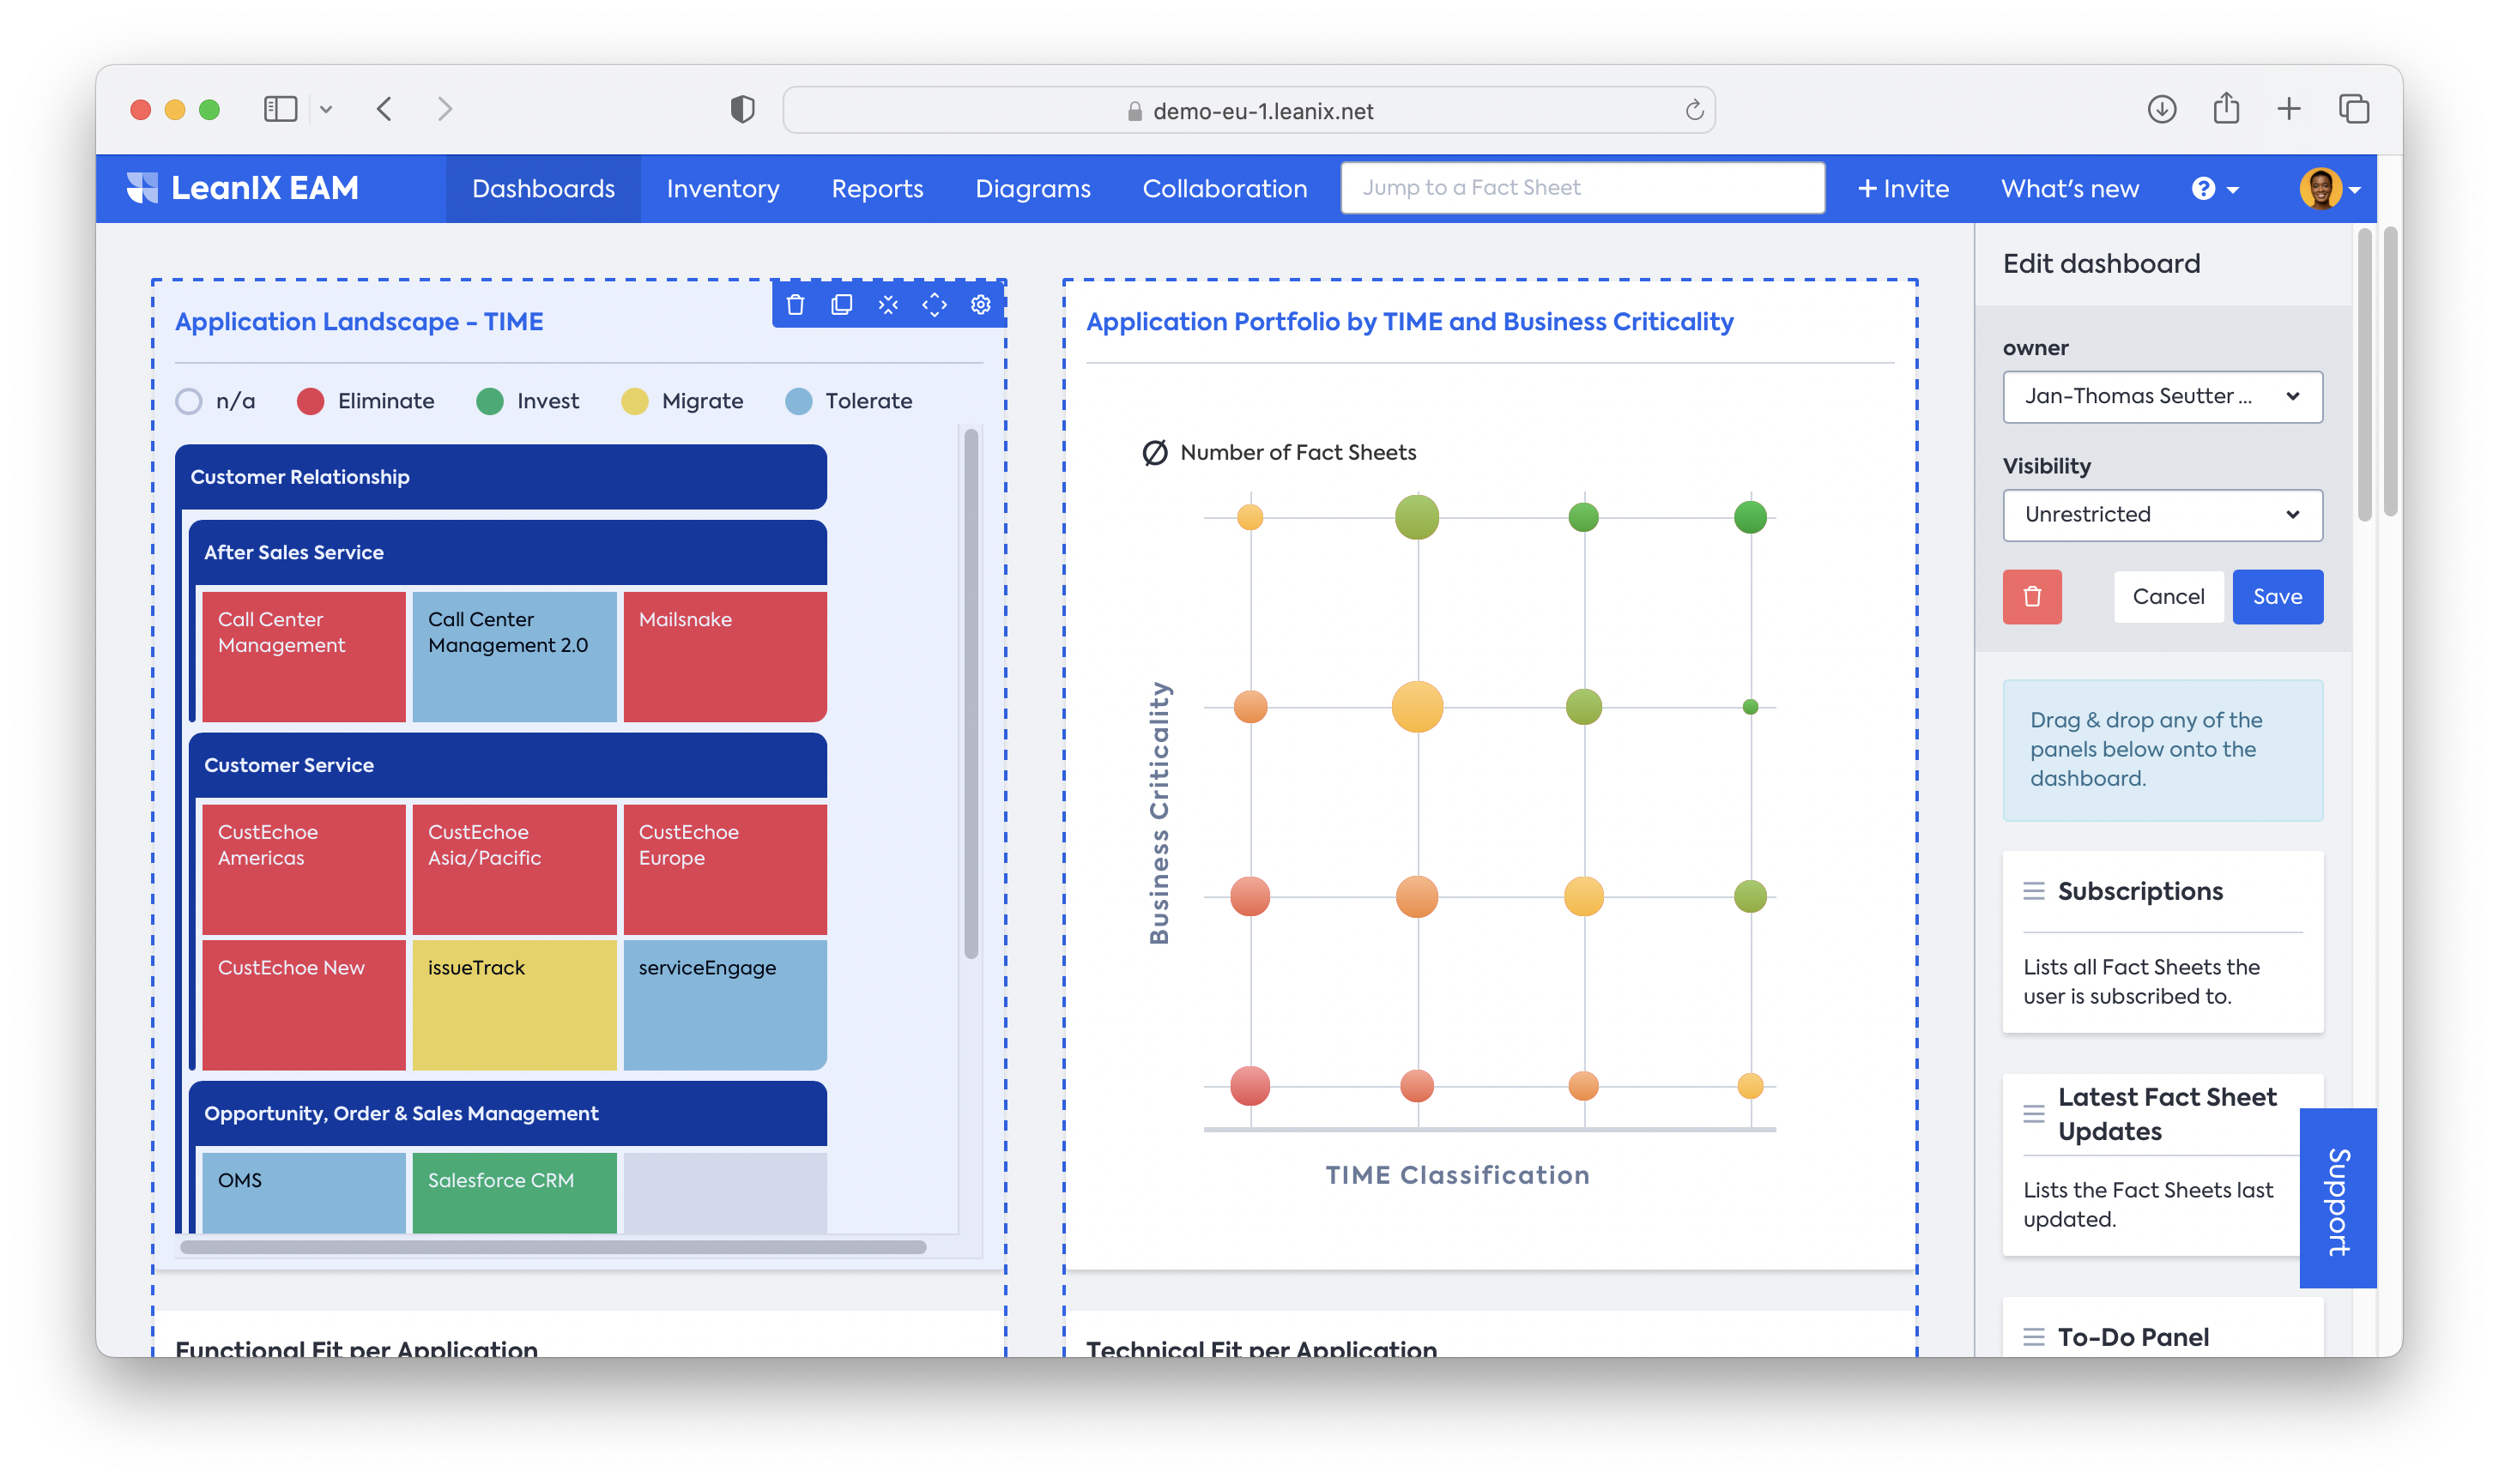This screenshot has height=1484, width=2499.
Task: Shrink the panel with the collapse arrows icon
Action: (x=887, y=305)
